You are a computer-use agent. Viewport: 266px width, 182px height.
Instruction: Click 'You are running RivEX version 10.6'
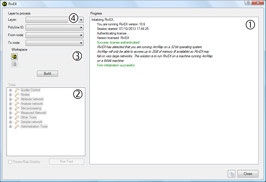pyautogui.click(x=121, y=24)
